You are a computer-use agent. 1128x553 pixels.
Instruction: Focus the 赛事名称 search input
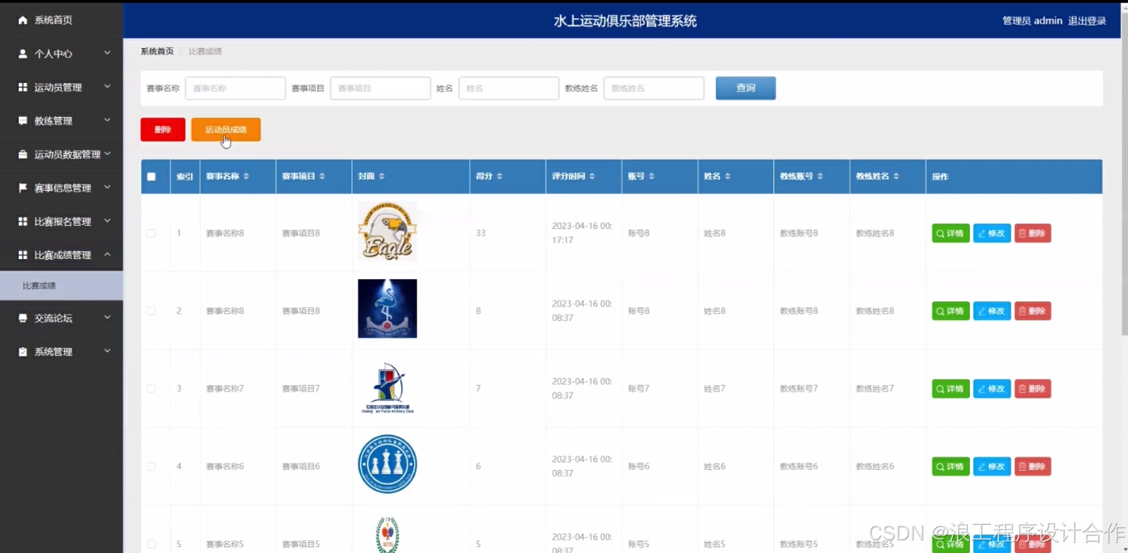click(235, 88)
